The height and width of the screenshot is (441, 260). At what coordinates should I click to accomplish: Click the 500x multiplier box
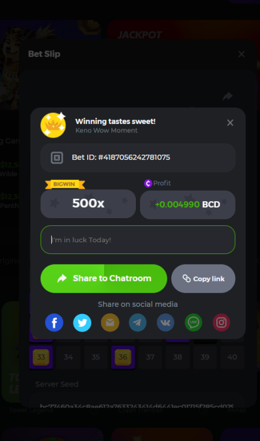(88, 203)
